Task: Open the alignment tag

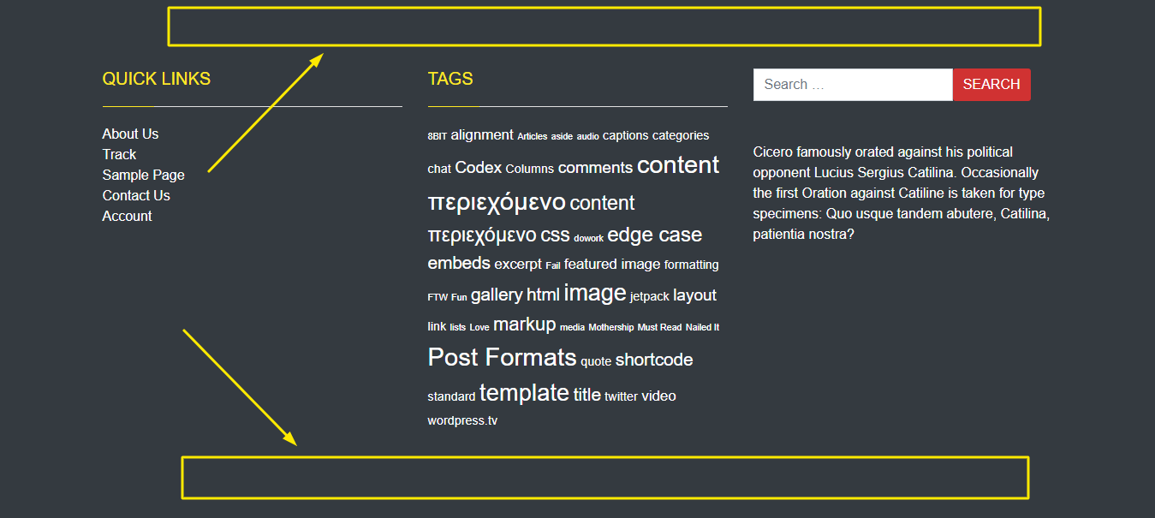Action: click(482, 135)
